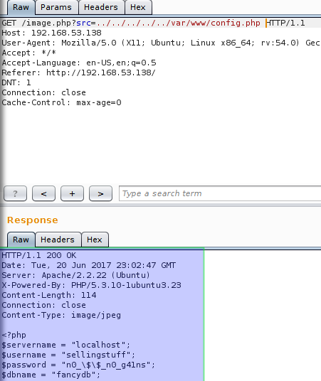This screenshot has height=381, width=321.
Task: Click the '<?php' opening tag line
Action: click(14, 335)
